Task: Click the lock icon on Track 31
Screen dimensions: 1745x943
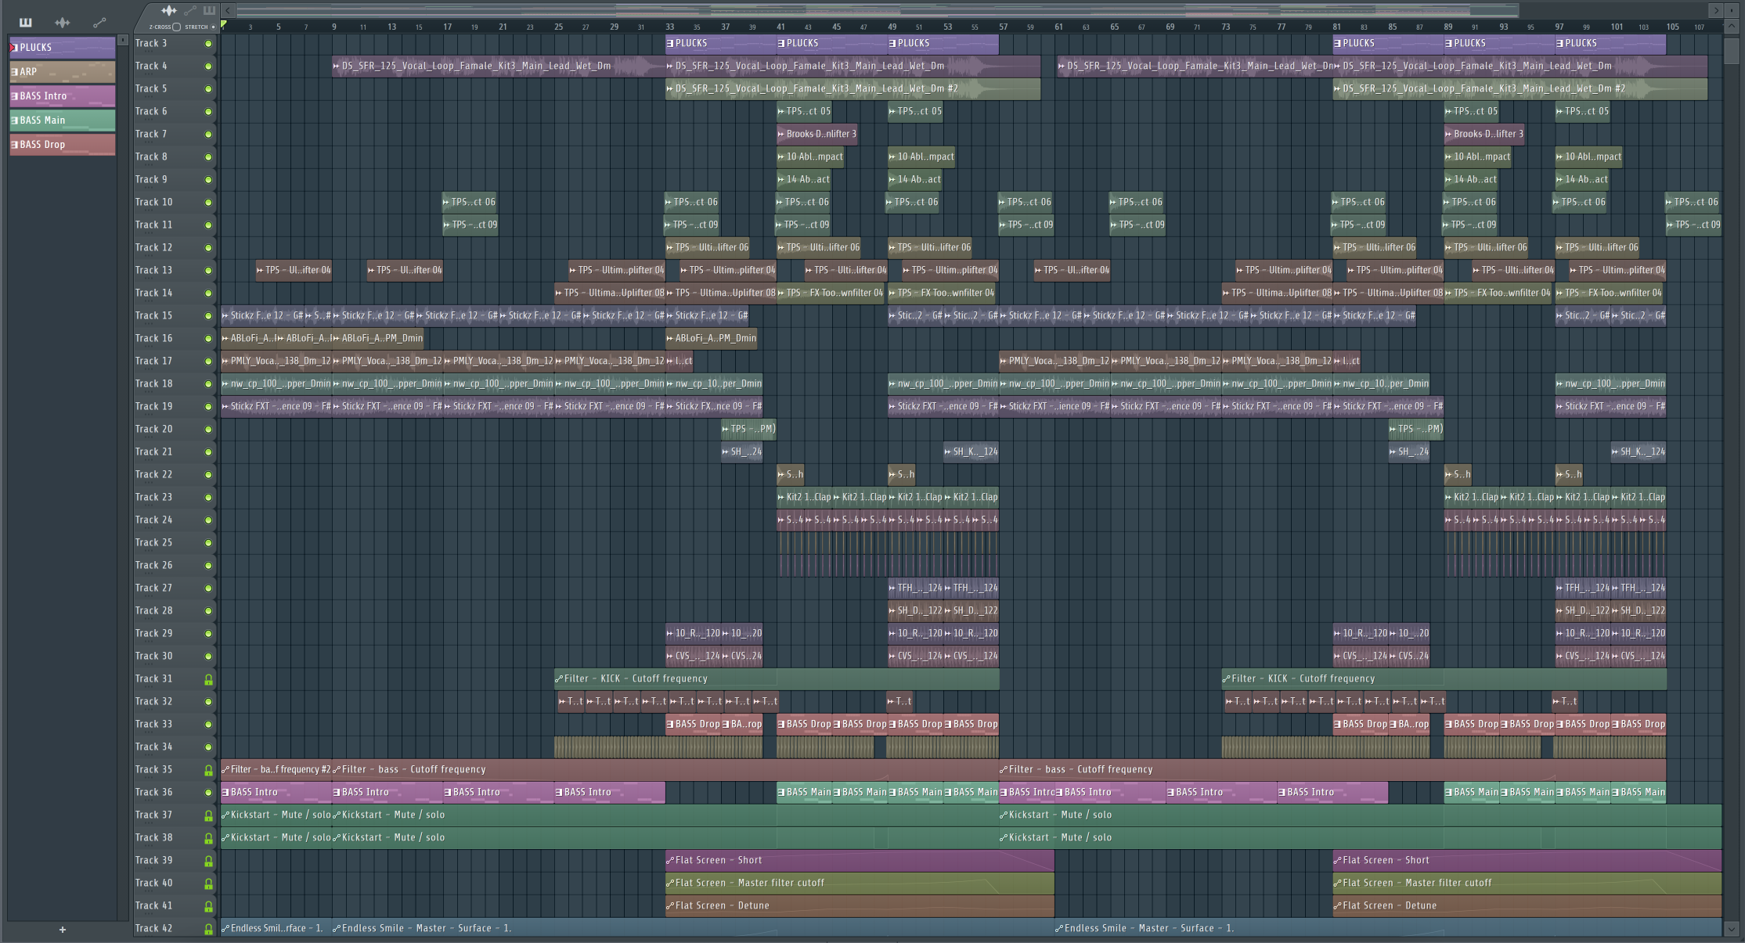Action: tap(208, 679)
